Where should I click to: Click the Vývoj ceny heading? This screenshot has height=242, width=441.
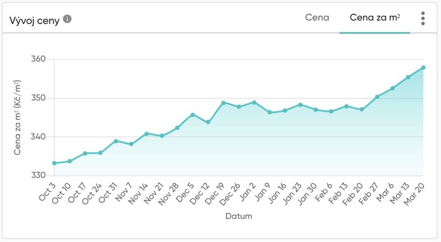coord(34,21)
